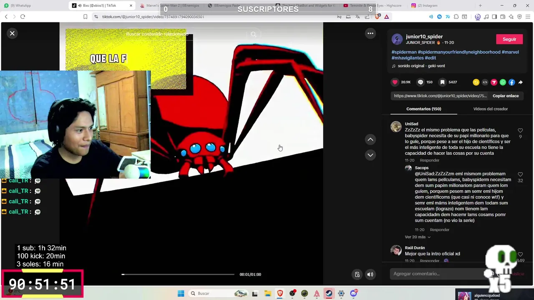
Task: Open the Windows Start menu
Action: tap(181, 293)
